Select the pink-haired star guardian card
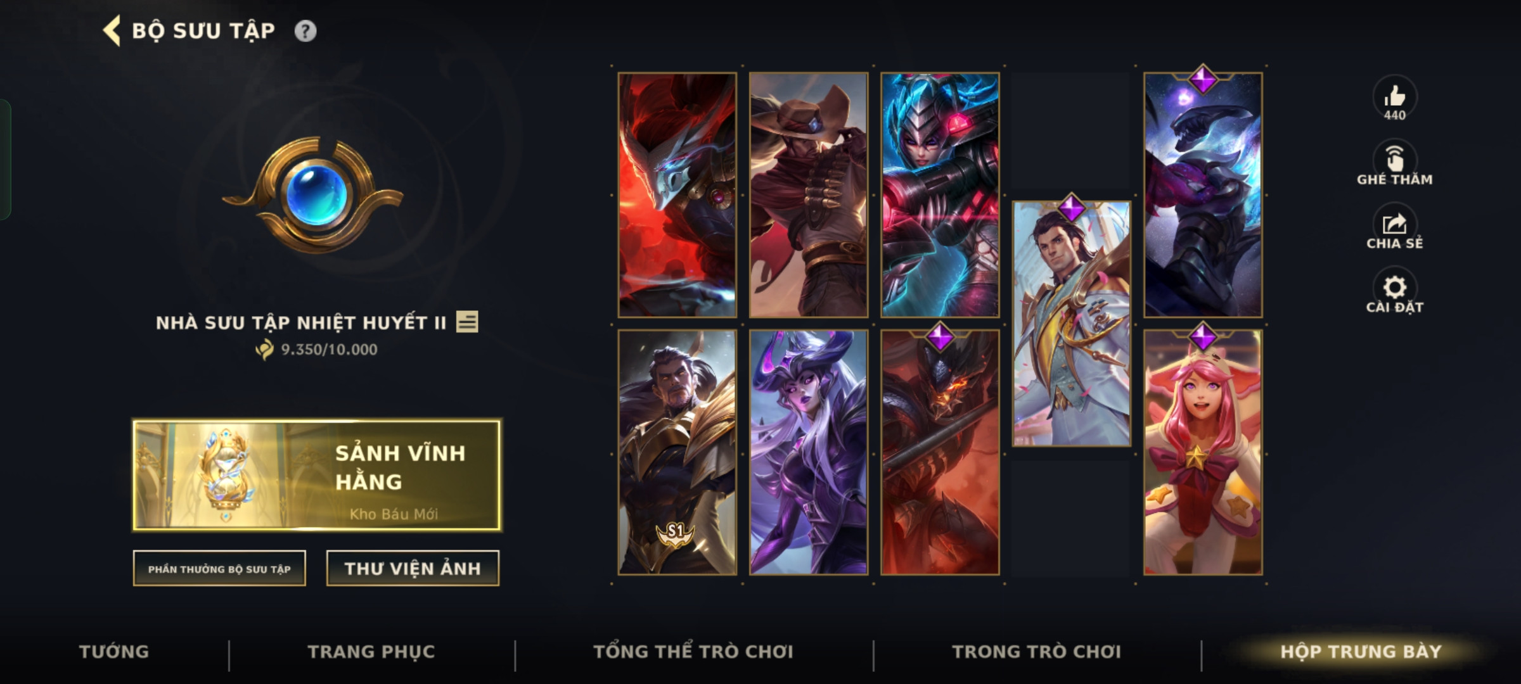This screenshot has height=684, width=1521. (x=1203, y=452)
